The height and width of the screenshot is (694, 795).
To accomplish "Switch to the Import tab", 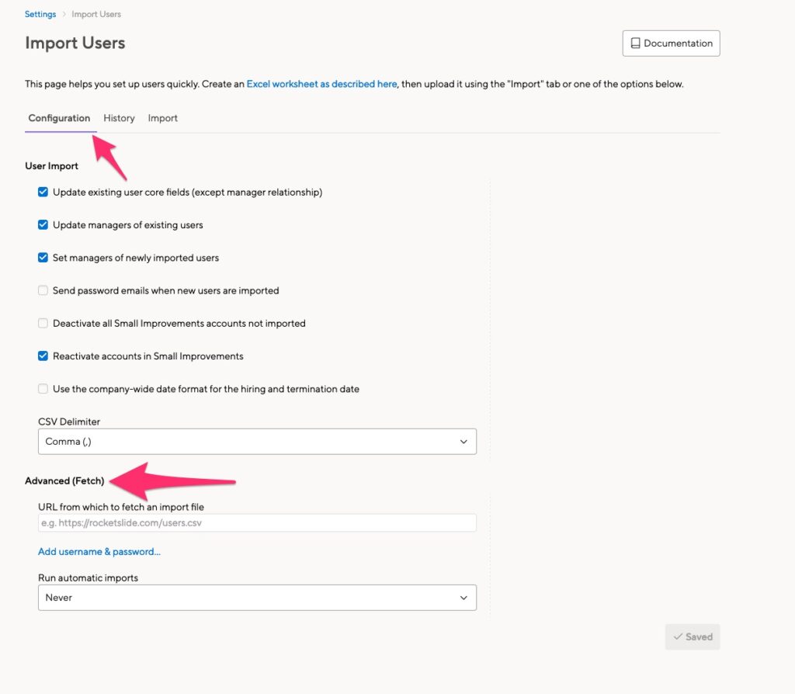I will click(x=163, y=118).
